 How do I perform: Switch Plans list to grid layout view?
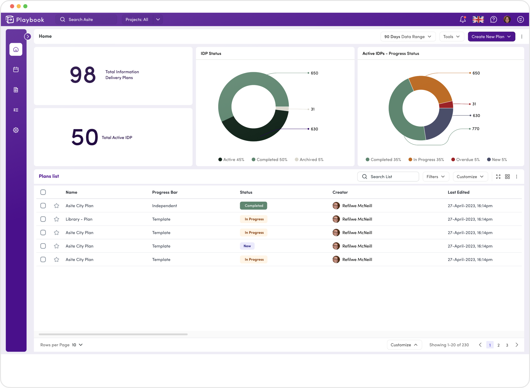pyautogui.click(x=507, y=176)
